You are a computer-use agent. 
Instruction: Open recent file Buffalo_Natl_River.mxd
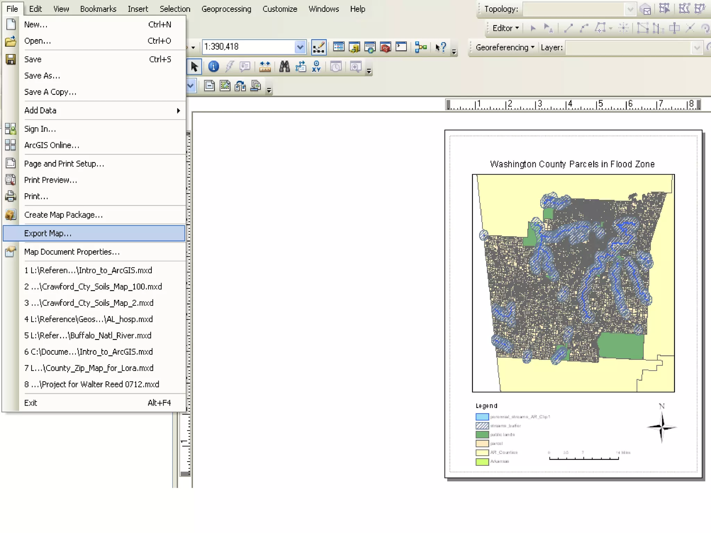coord(87,336)
